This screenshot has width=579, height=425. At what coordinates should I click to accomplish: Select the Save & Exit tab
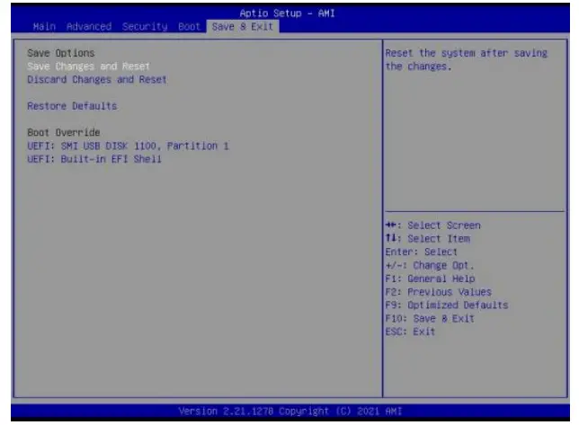point(242,27)
